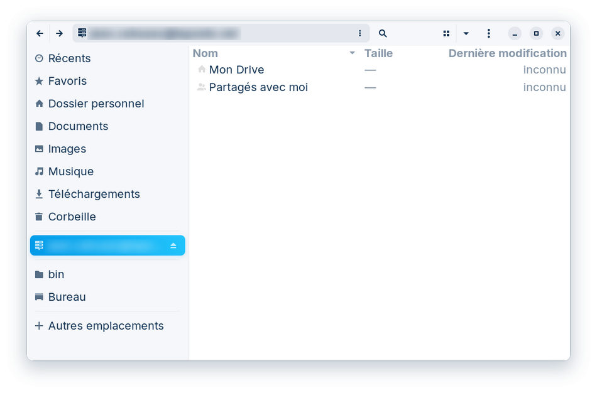Open path bar three-dot menu

click(360, 33)
